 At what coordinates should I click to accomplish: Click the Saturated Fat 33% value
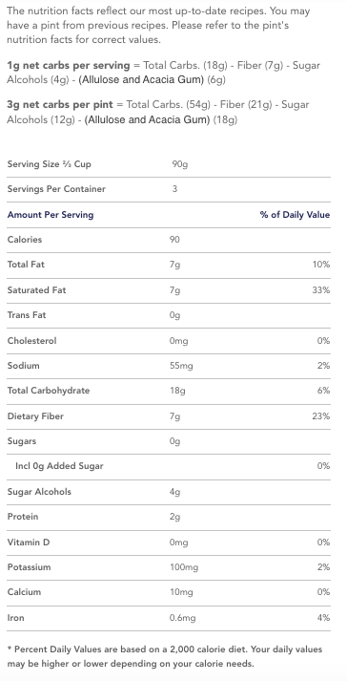(x=321, y=290)
